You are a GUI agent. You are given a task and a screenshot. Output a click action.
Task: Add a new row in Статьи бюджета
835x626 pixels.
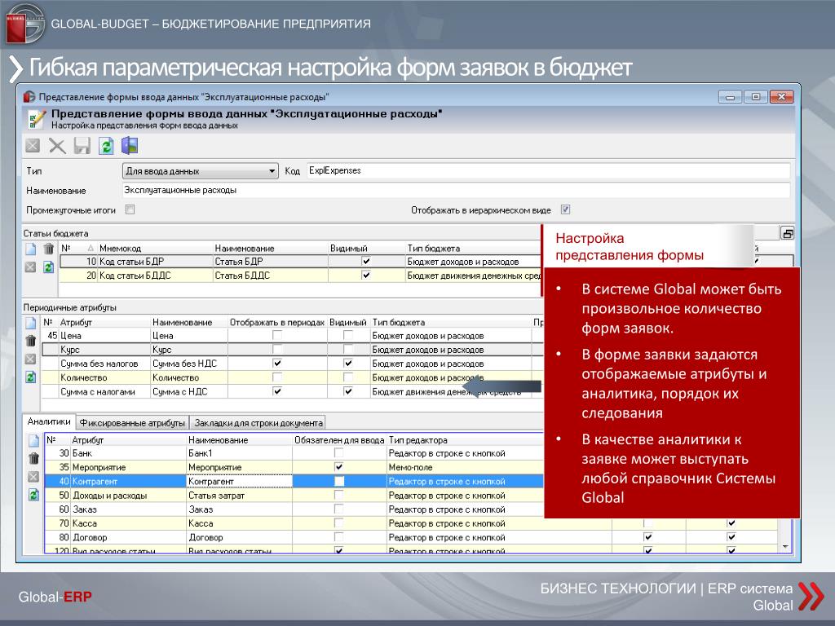[31, 249]
